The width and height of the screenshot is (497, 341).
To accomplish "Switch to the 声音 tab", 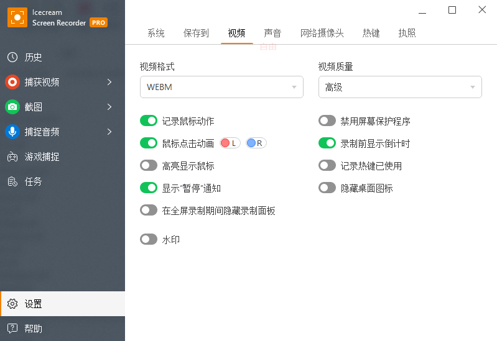I will pyautogui.click(x=272, y=33).
